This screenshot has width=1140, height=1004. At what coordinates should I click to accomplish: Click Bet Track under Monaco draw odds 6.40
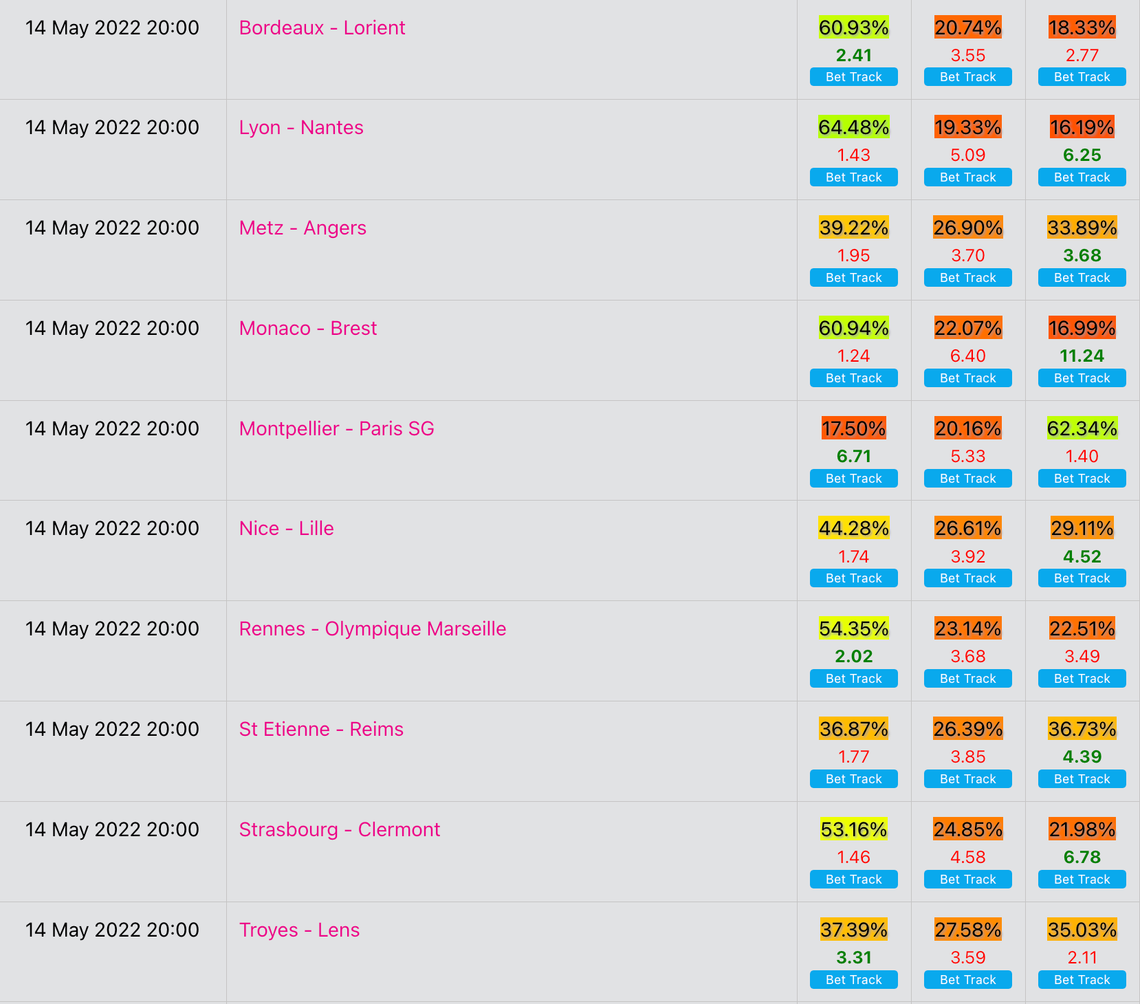coord(968,378)
